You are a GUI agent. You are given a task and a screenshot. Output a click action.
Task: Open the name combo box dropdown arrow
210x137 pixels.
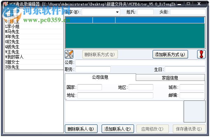117,12
